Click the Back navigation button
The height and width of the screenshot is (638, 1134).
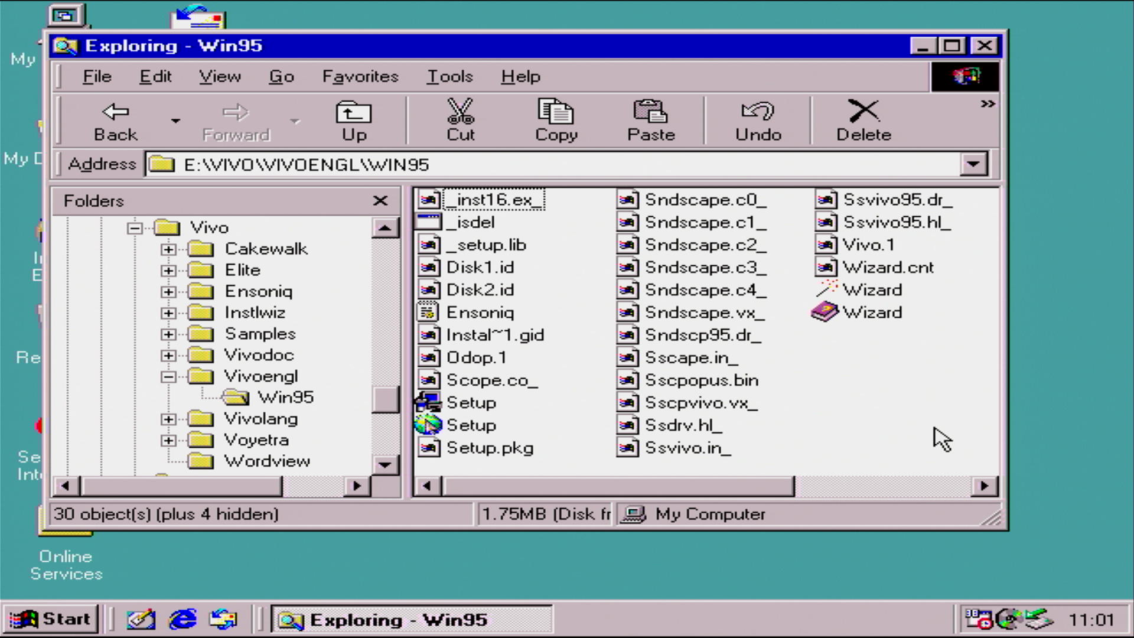116,121
